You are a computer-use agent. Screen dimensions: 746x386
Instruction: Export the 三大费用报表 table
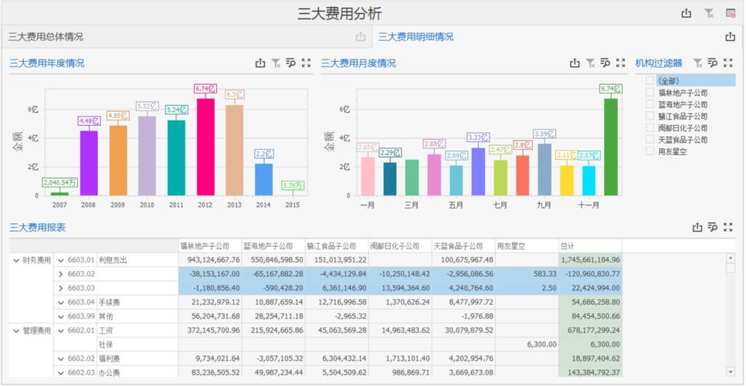tap(697, 227)
